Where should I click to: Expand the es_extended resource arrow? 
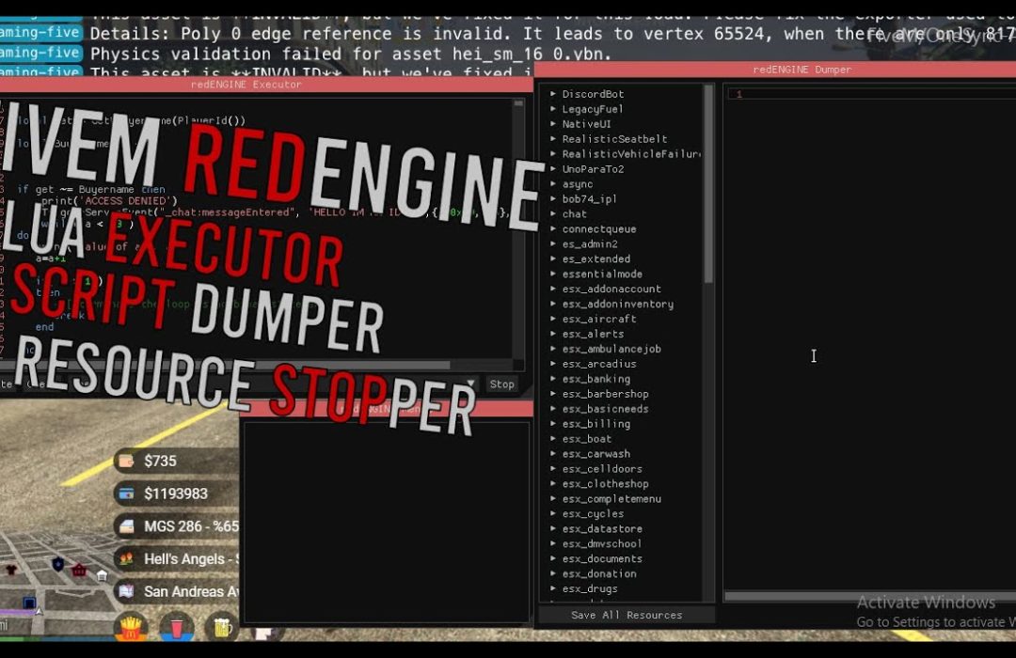point(553,259)
